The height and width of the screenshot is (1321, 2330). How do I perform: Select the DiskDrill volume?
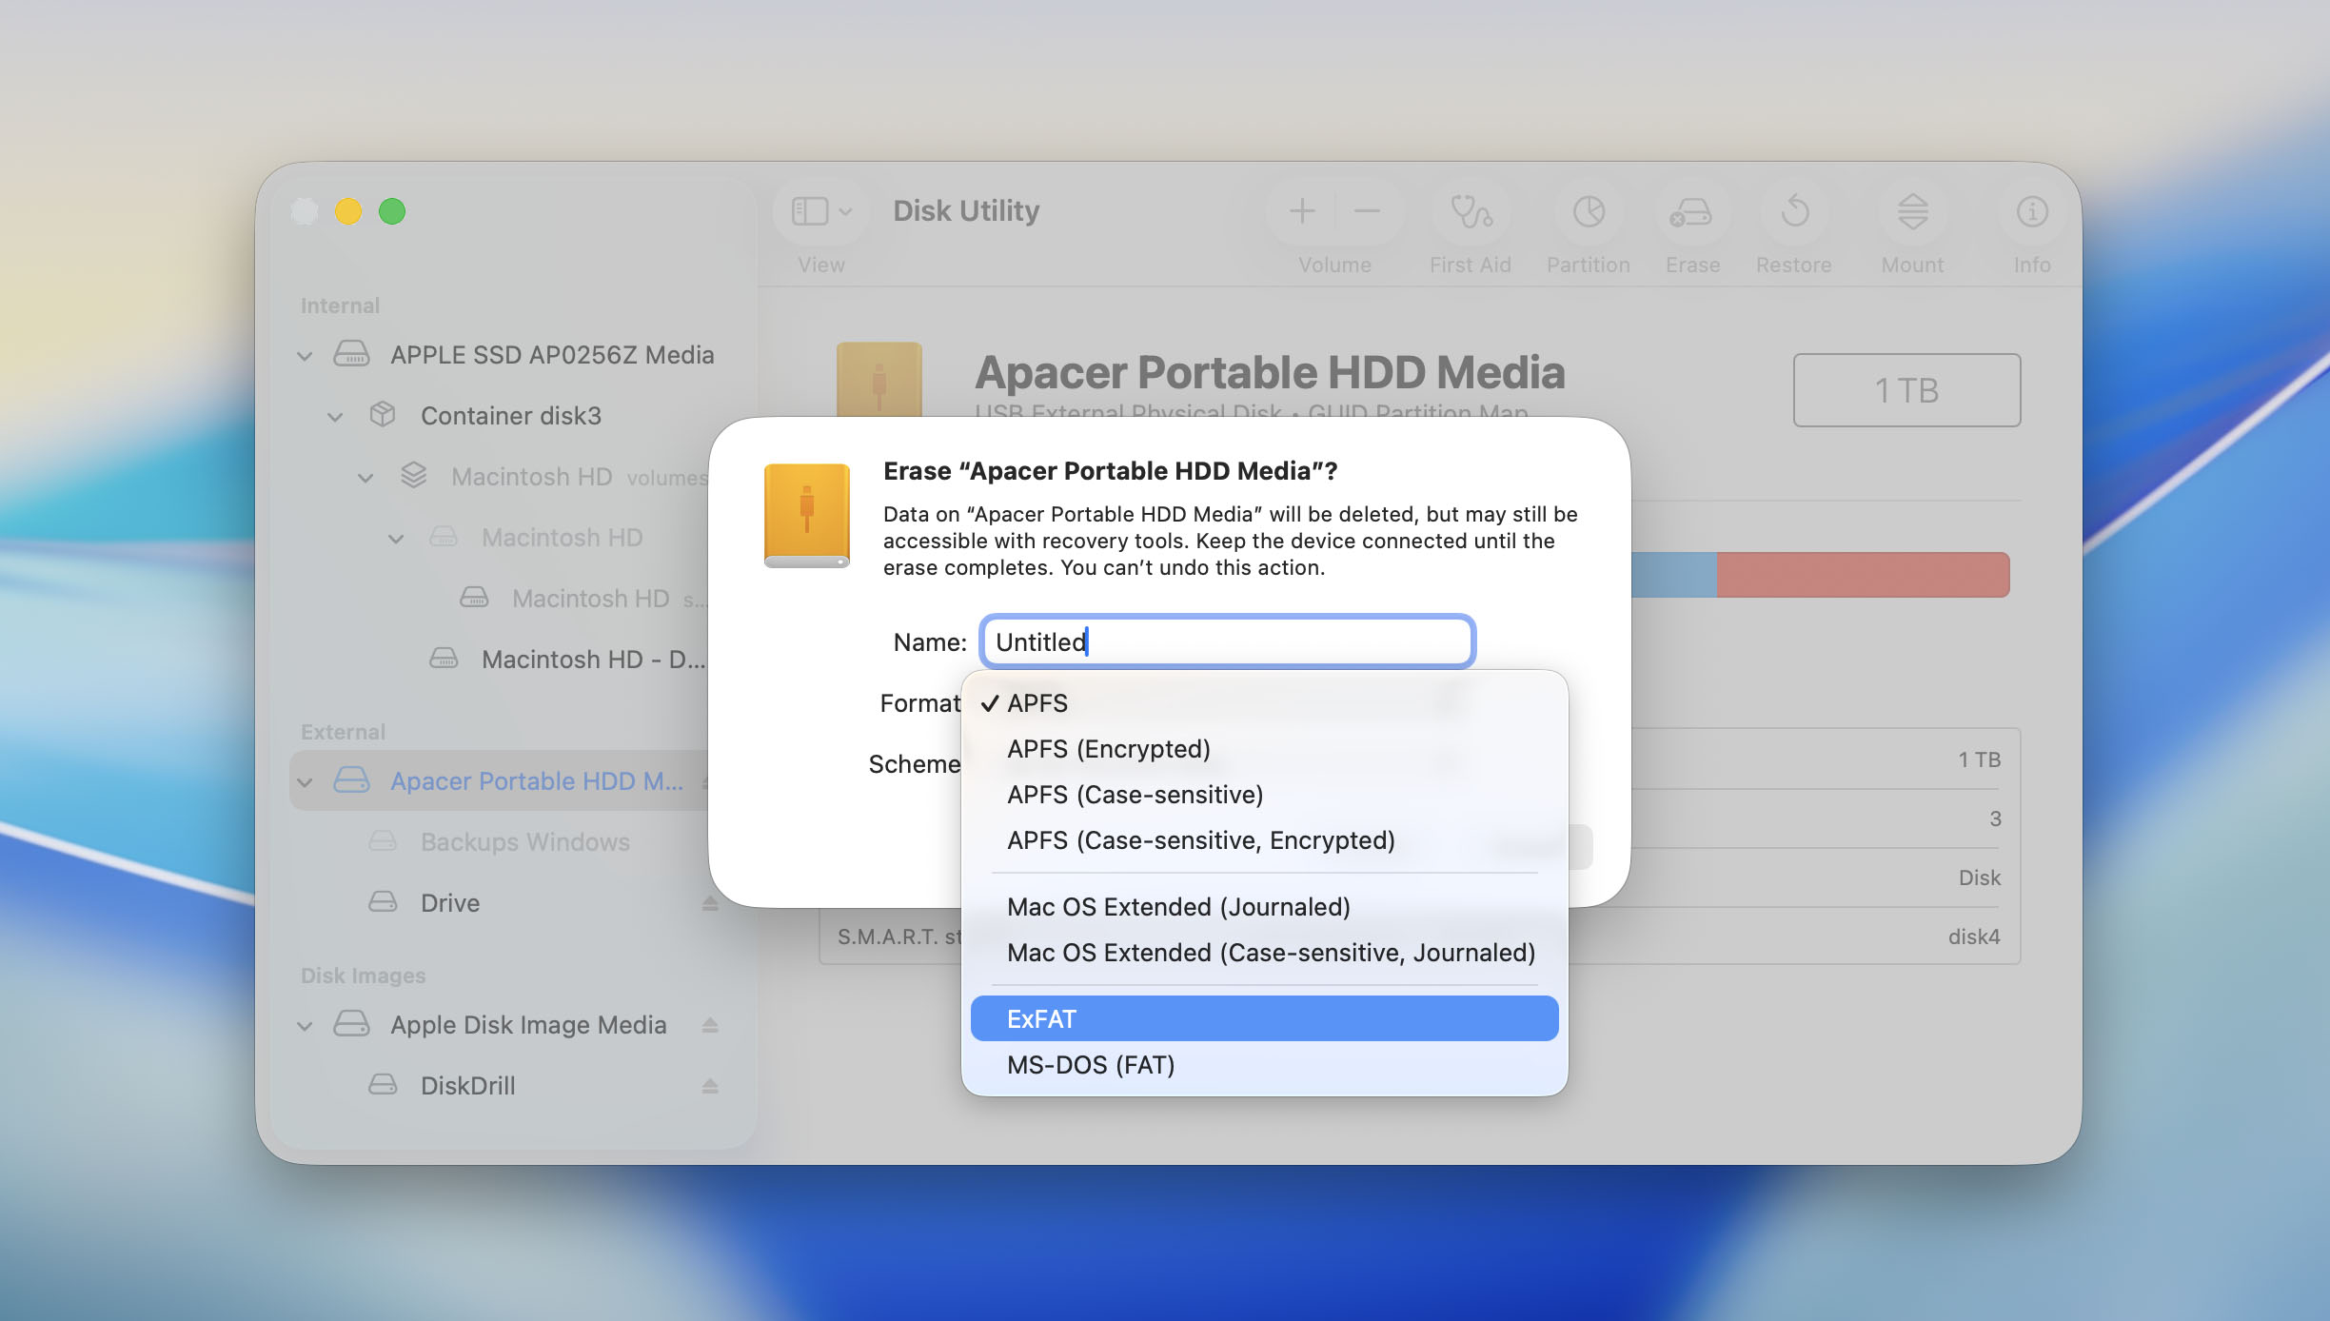(x=468, y=1086)
